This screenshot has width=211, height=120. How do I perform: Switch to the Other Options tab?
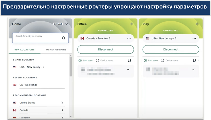coord(56,50)
